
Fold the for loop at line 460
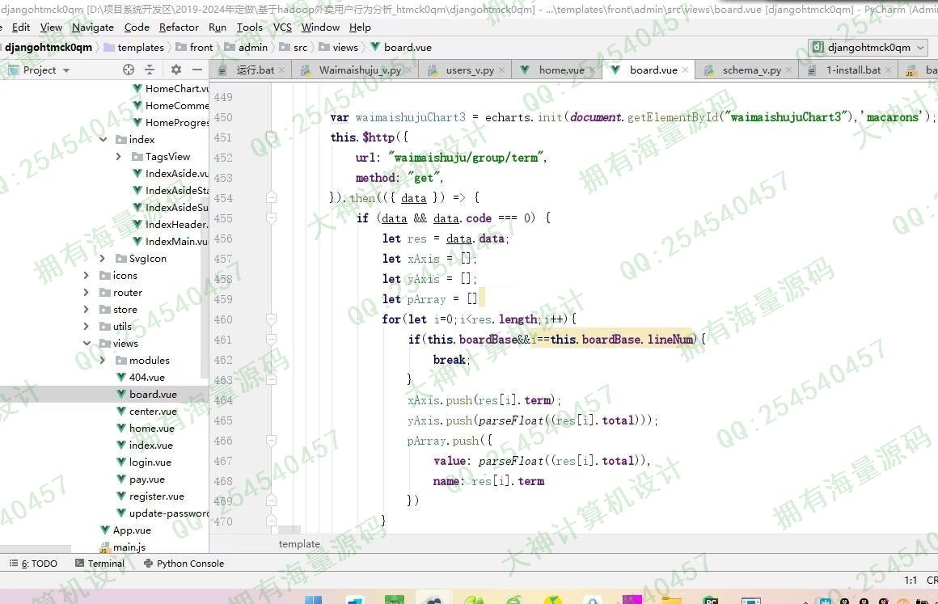tap(271, 319)
